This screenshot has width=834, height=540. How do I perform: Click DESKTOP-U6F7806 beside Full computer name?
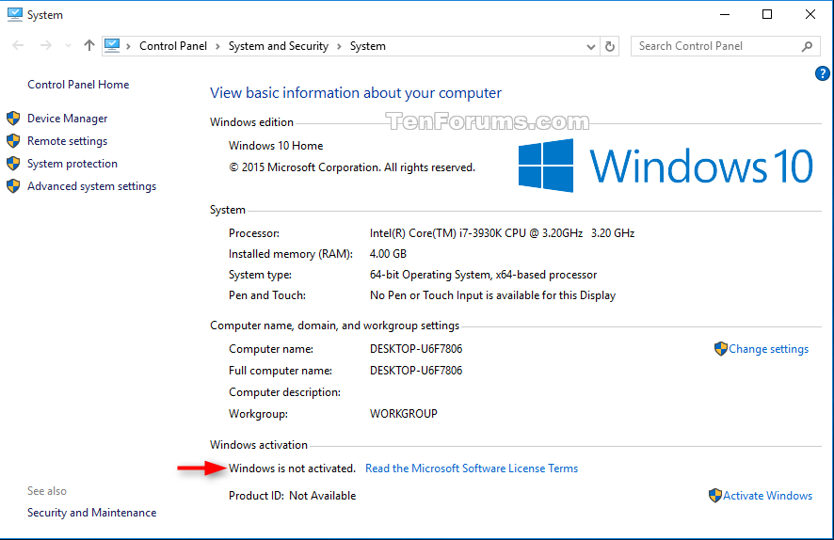[x=416, y=371]
